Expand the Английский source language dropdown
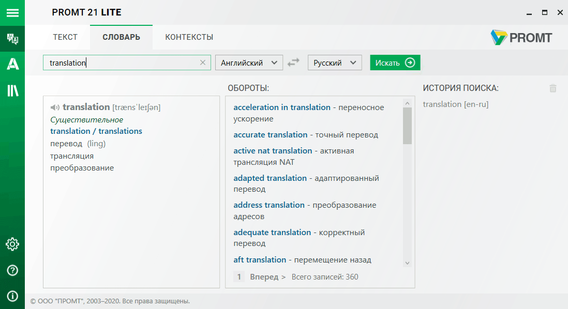This screenshot has height=309, width=568. (249, 63)
